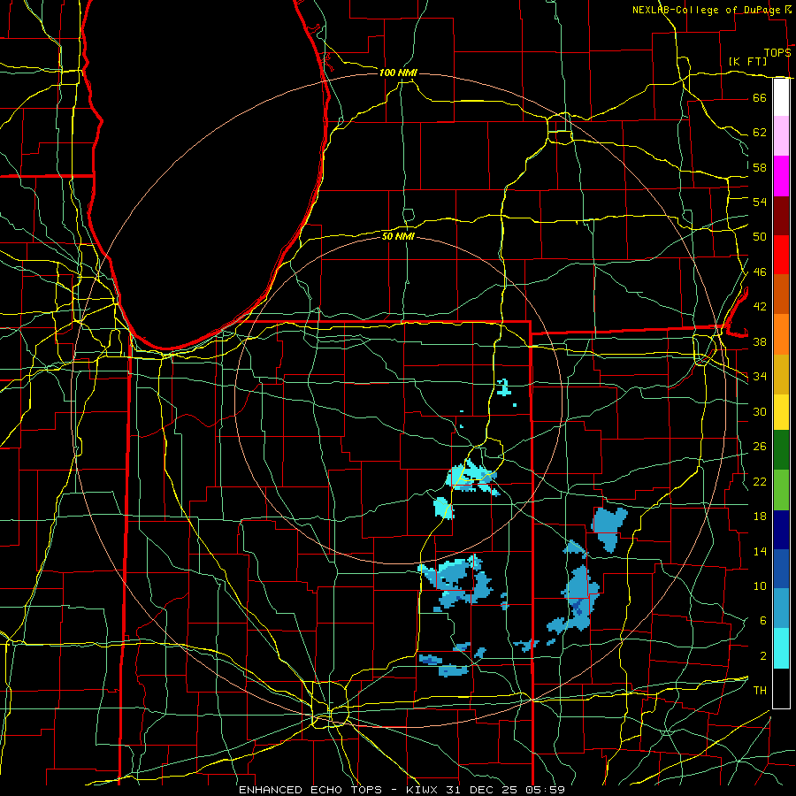Click the 58 value on the legend

(760, 167)
